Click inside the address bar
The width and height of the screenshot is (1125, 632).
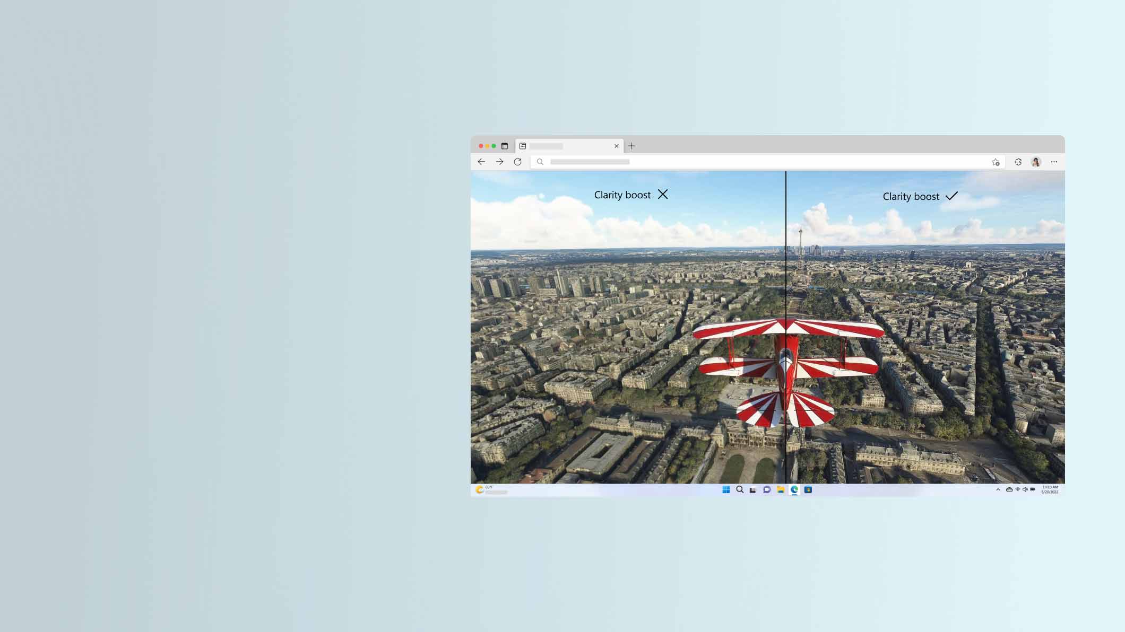coord(767,162)
